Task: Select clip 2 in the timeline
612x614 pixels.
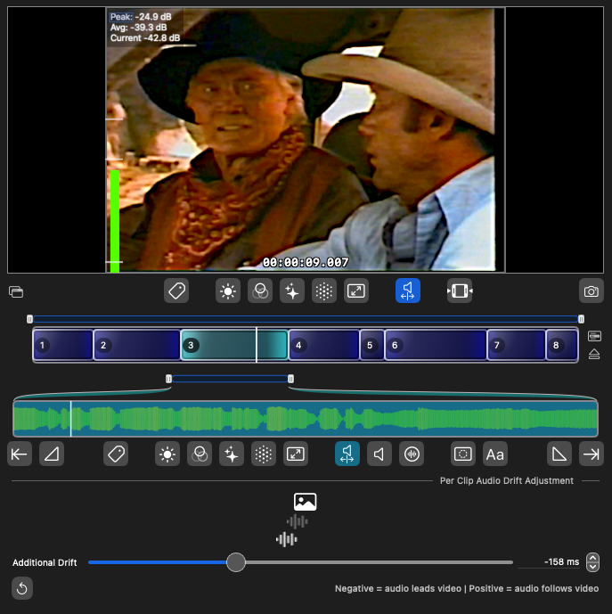Action: point(137,345)
